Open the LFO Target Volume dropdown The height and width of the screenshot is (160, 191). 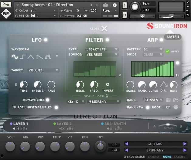(43, 70)
